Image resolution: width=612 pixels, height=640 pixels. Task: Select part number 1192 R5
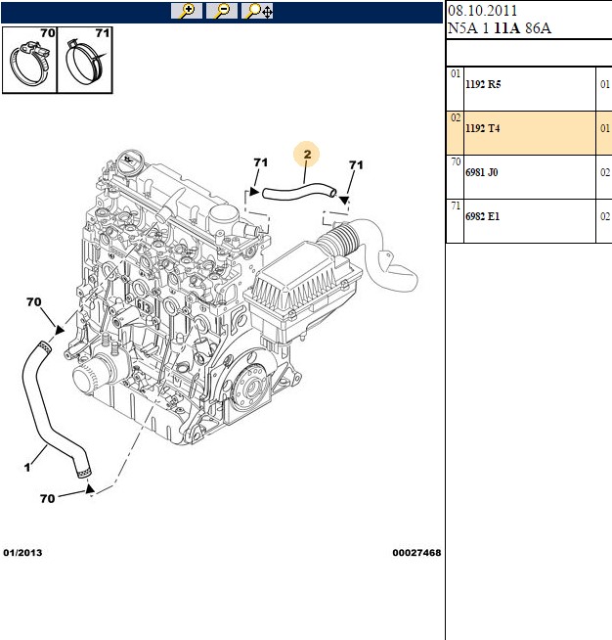click(483, 84)
